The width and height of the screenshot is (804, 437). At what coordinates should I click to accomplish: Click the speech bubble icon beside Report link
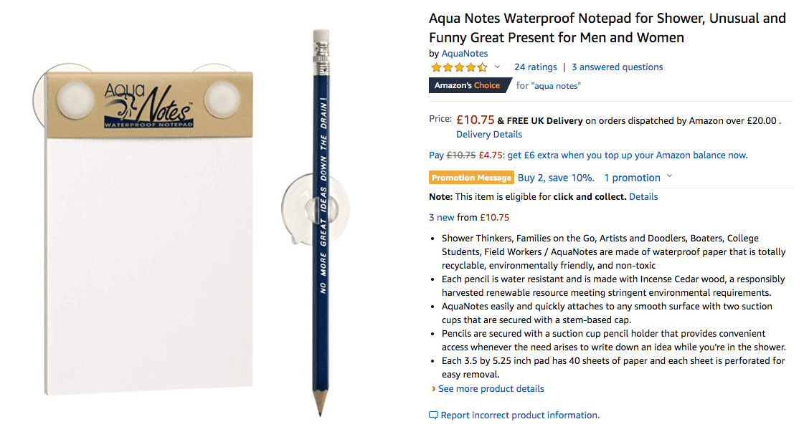point(433,416)
